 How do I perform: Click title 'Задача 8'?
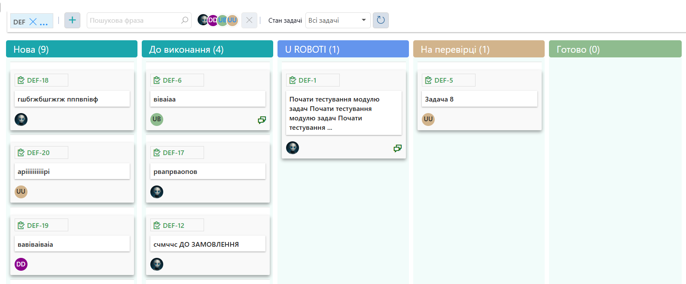[439, 99]
